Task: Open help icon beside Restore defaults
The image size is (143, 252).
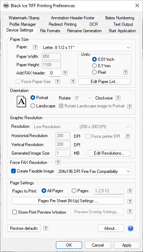Action: tap(46, 228)
